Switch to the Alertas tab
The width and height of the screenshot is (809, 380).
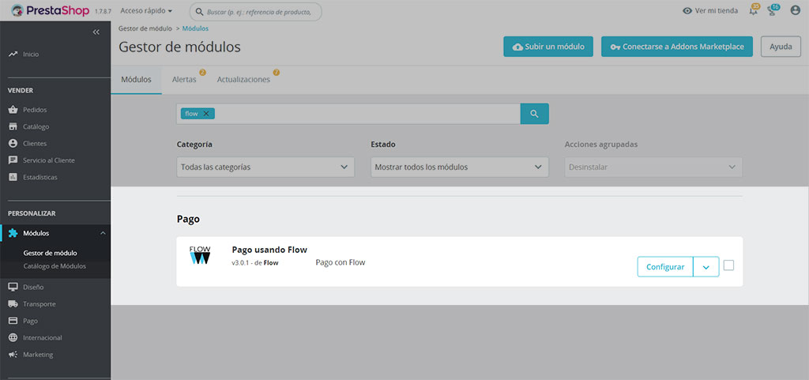(184, 80)
